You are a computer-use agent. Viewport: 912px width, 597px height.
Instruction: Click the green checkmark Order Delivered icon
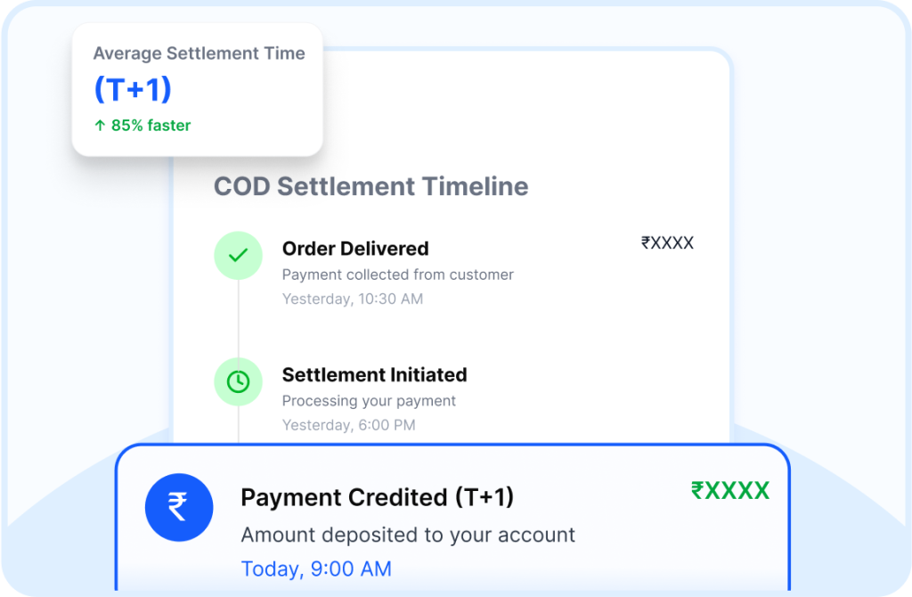click(x=238, y=256)
